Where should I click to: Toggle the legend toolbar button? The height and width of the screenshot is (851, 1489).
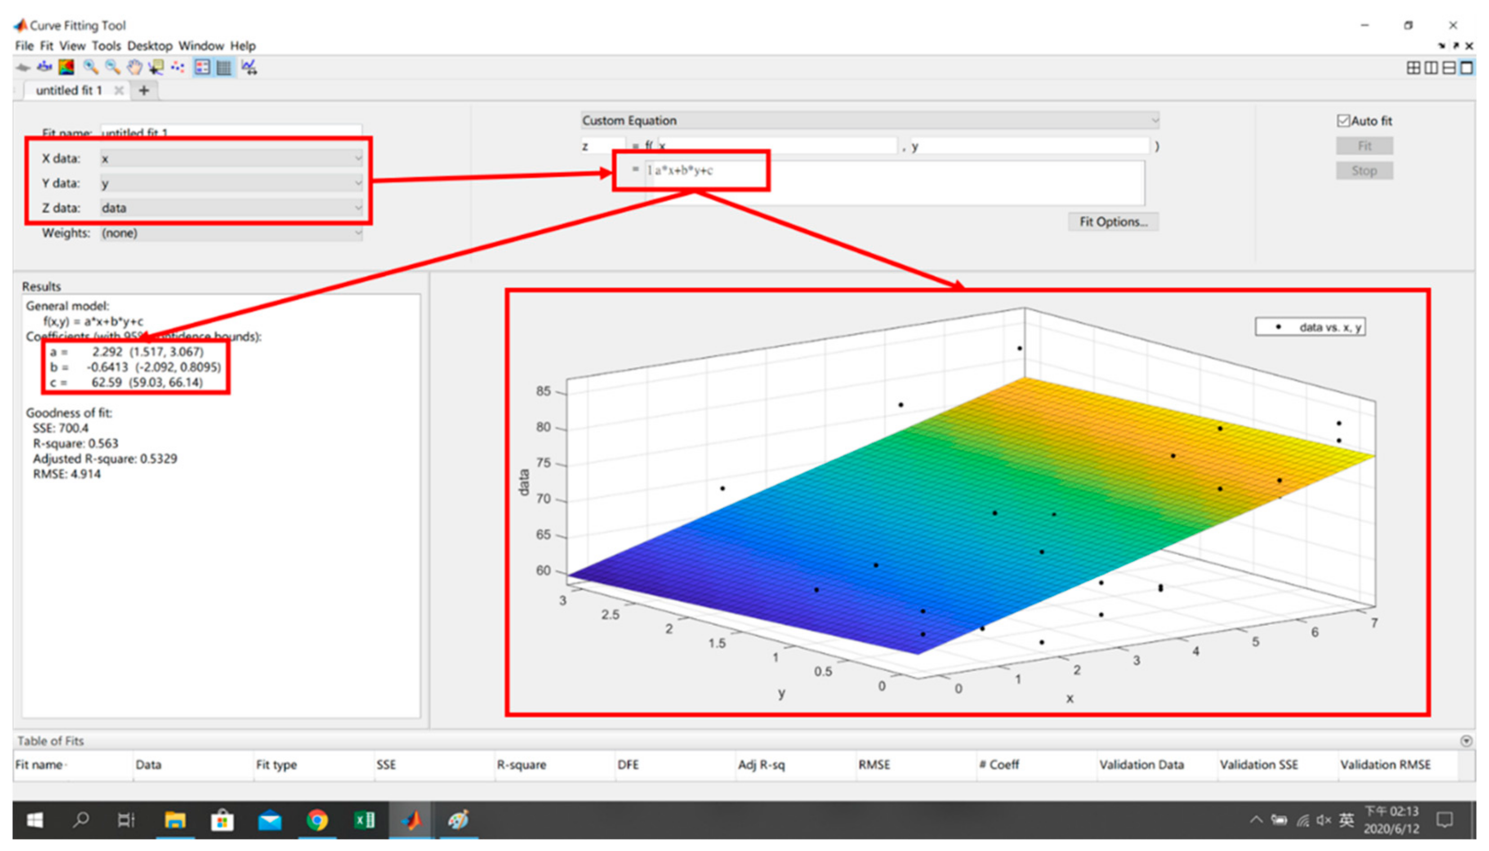click(202, 68)
